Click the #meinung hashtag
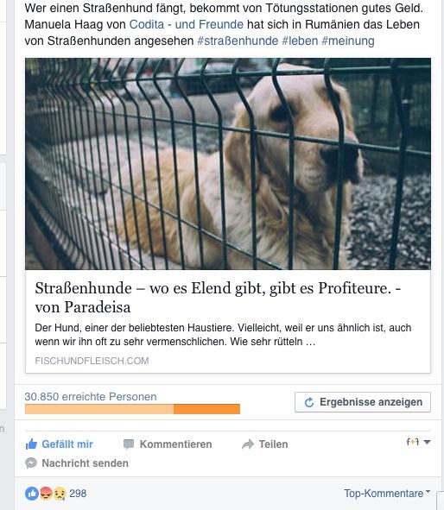The image size is (444, 510). (348, 41)
